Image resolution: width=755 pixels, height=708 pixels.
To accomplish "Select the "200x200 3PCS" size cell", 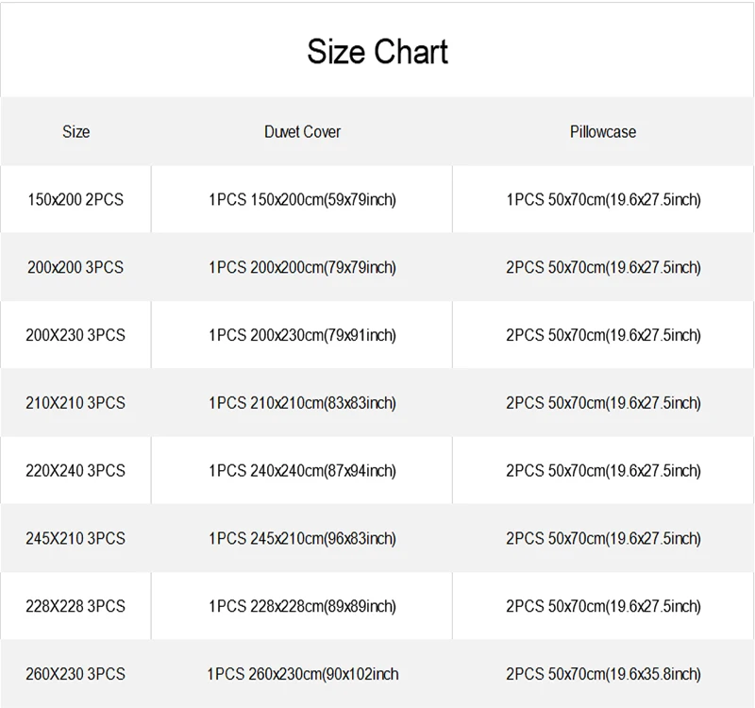I will tap(75, 268).
